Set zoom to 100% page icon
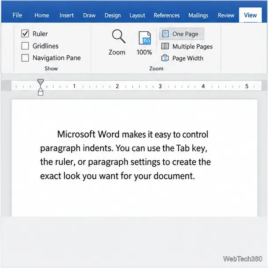 pyautogui.click(x=145, y=38)
